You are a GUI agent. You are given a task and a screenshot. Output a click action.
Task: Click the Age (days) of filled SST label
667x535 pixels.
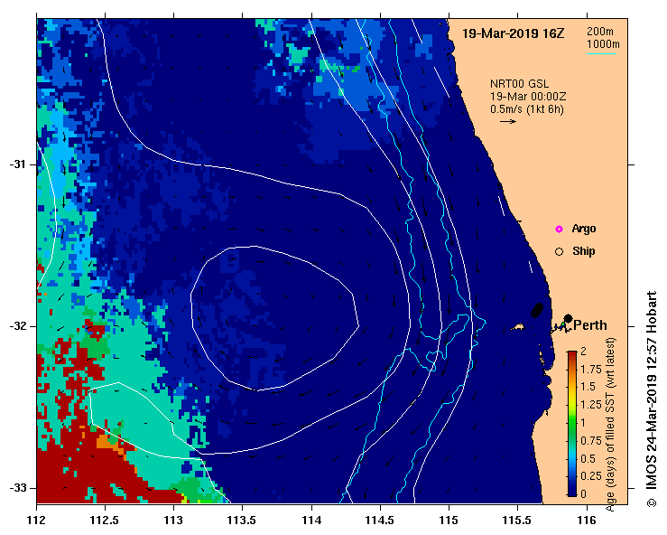pos(610,424)
